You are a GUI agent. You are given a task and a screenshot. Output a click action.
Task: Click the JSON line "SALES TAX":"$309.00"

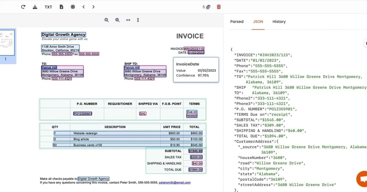tap(259, 125)
